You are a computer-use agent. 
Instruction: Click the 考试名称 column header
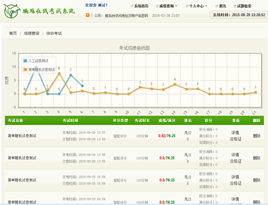pos(15,120)
